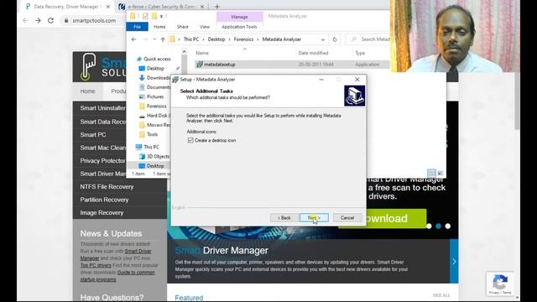Open Privacy Protector sidebar link

[x=102, y=161]
